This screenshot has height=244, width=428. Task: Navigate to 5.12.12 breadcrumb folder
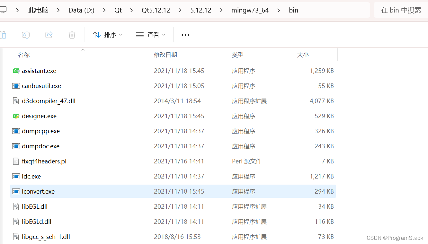coord(201,10)
